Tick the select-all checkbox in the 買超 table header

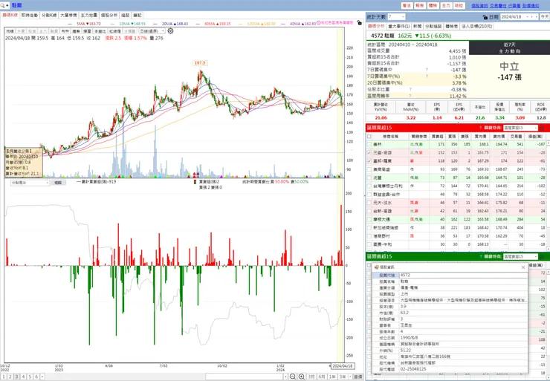[x=369, y=137]
